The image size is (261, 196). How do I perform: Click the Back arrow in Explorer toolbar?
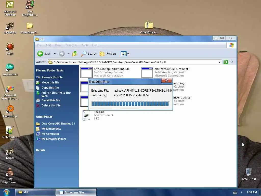tap(44, 54)
